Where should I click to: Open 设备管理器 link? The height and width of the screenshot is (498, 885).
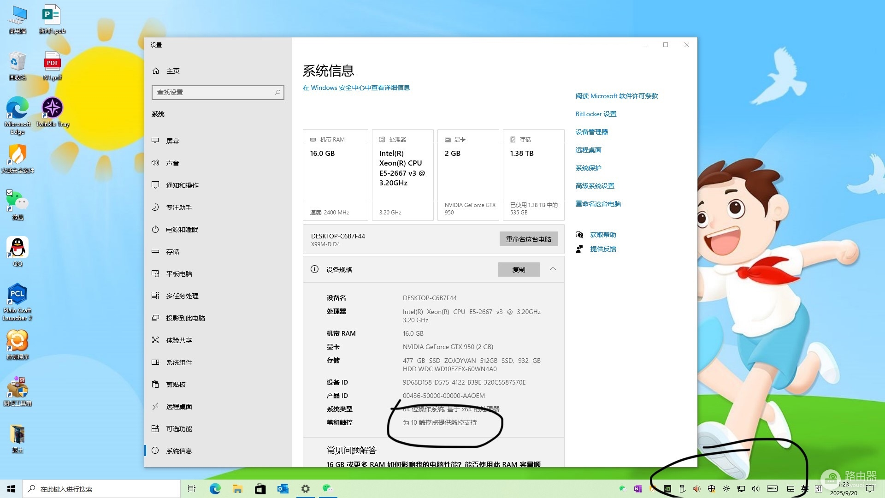point(591,132)
